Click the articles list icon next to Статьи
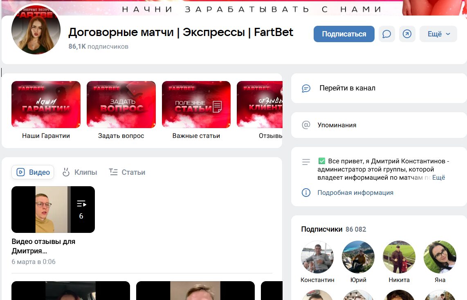 pyautogui.click(x=113, y=172)
